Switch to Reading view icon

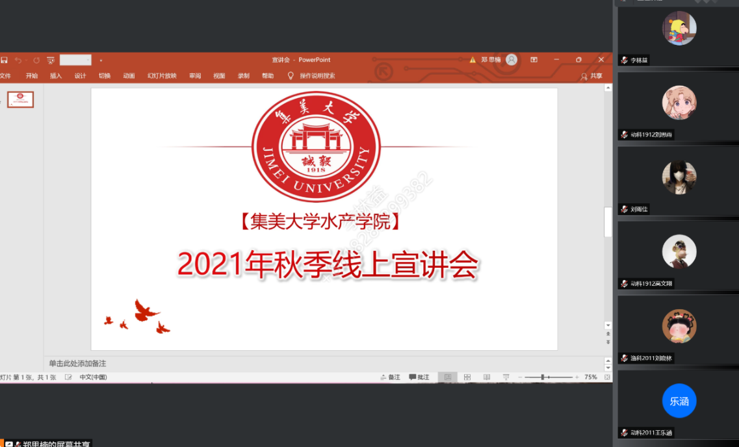click(x=486, y=377)
